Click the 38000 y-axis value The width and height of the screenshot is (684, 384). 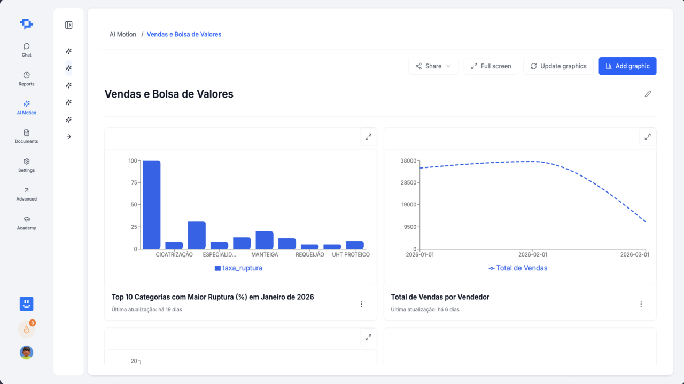tap(409, 161)
